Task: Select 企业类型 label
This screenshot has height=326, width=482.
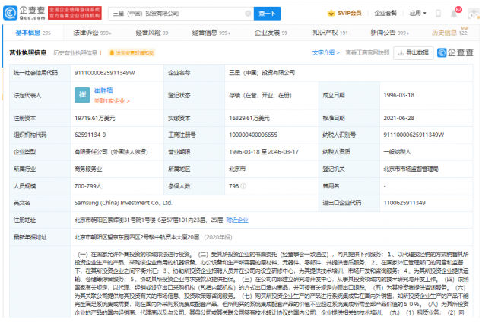Action: 24,152
